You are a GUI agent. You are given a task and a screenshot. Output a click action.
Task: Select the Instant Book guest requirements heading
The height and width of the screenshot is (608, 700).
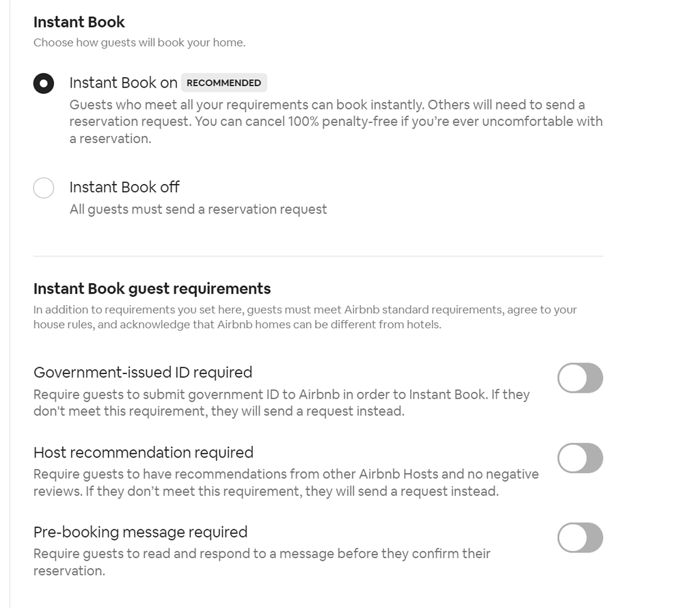pos(152,289)
